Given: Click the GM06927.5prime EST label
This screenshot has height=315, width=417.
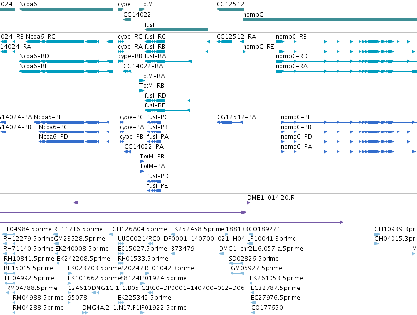Looking at the screenshot, I should click(x=256, y=268).
